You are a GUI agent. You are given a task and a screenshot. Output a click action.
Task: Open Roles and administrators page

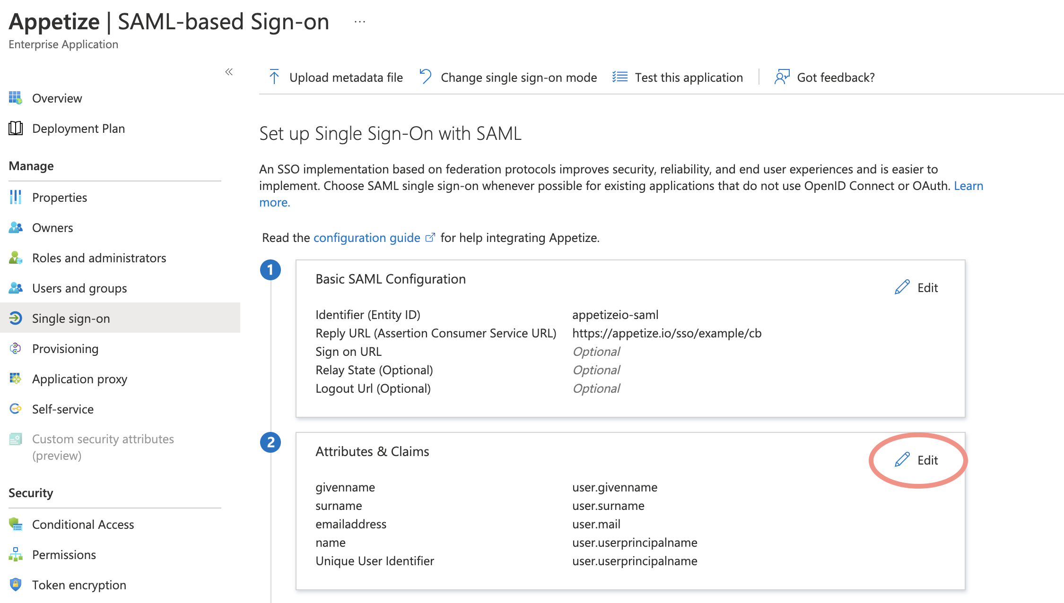click(99, 258)
